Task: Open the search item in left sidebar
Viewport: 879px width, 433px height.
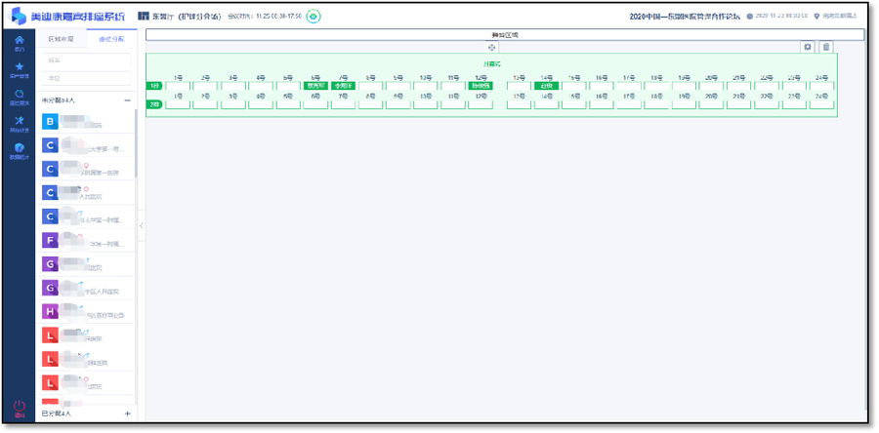Action: (19, 97)
